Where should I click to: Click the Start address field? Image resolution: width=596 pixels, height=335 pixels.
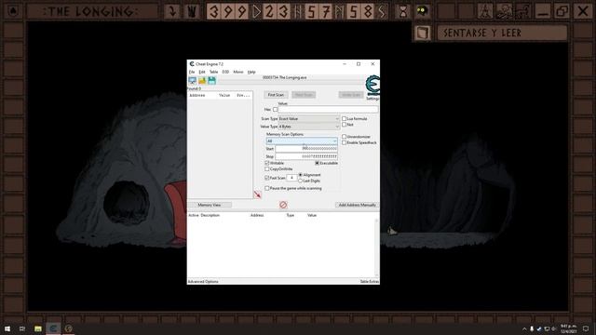tap(306, 149)
